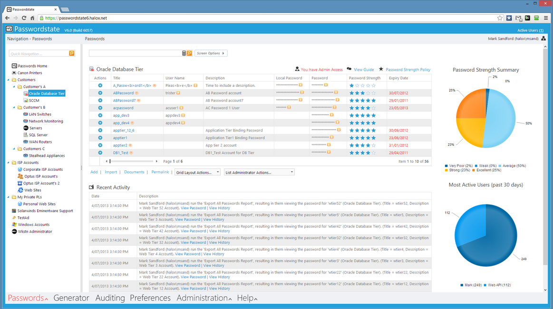Click the browser address bar
553x309 pixels.
click(x=268, y=18)
